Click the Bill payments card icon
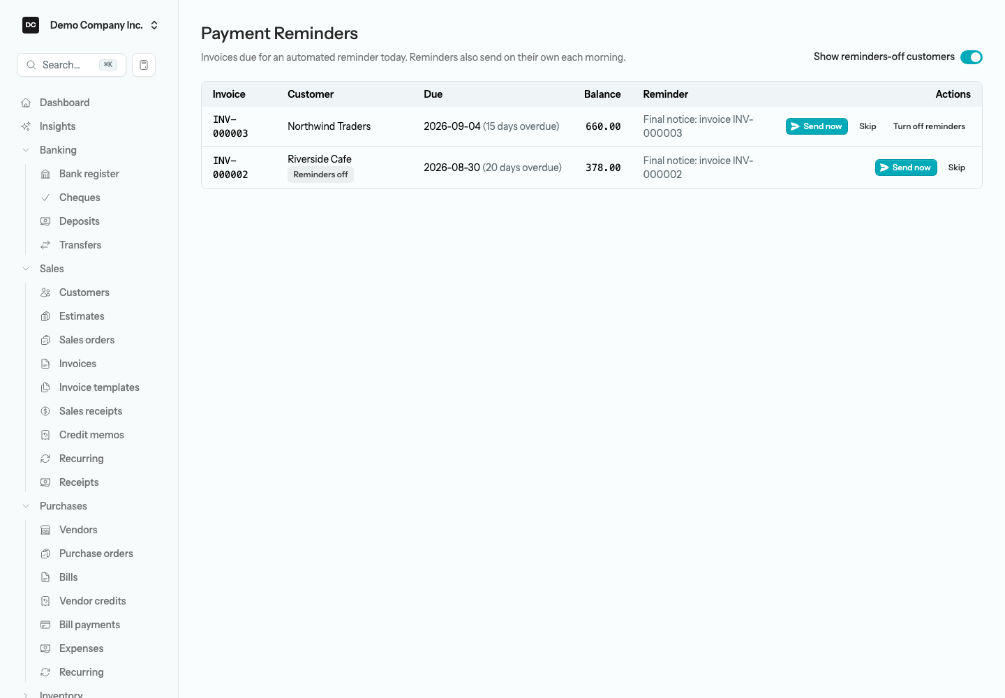The image size is (1005, 698). click(45, 625)
